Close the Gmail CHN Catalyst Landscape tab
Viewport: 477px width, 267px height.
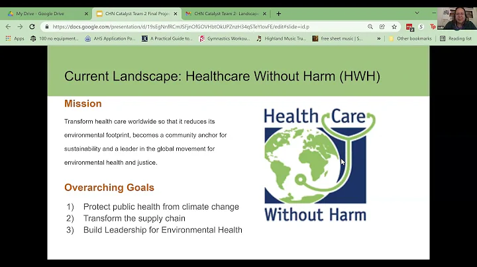pos(264,14)
